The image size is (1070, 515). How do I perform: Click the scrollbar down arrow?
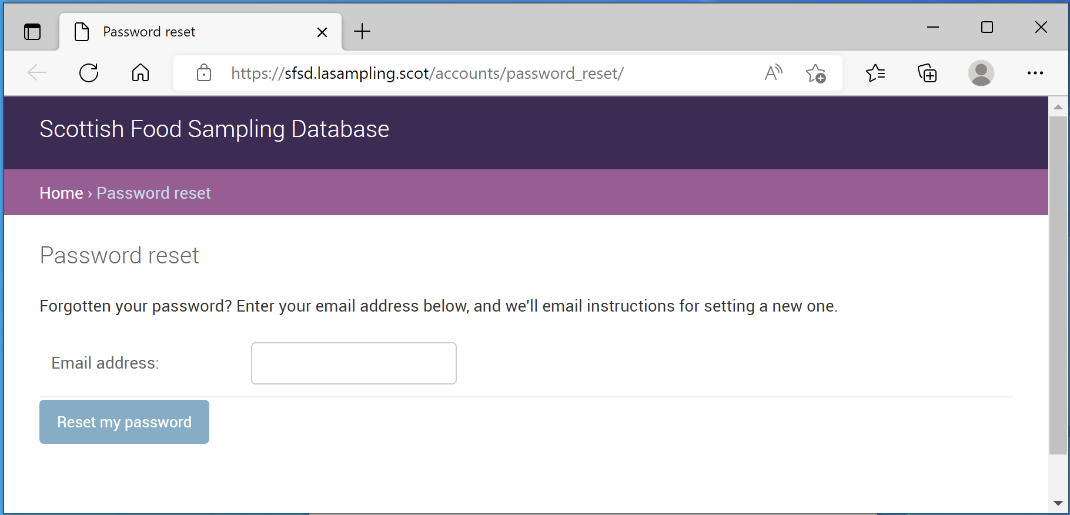click(x=1058, y=503)
